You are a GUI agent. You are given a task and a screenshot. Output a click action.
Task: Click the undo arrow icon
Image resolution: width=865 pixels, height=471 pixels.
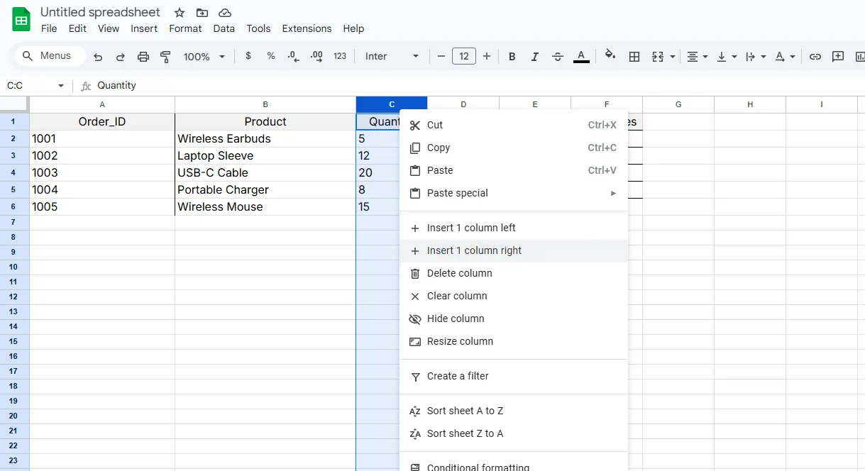pos(98,57)
